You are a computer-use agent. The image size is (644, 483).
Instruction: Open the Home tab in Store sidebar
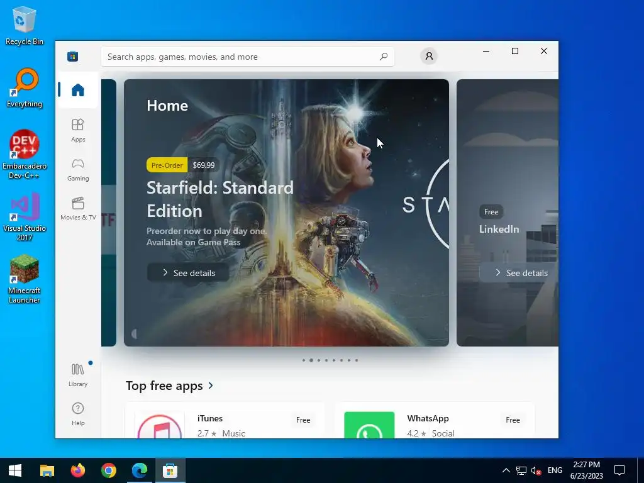pos(77,89)
